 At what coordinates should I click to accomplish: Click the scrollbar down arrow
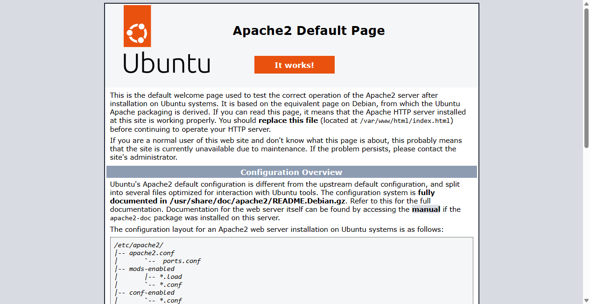(x=586, y=300)
